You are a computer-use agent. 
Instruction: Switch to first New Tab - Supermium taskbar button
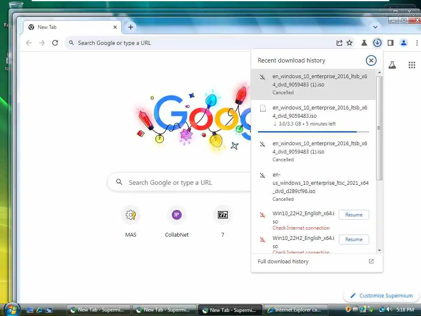98,310
